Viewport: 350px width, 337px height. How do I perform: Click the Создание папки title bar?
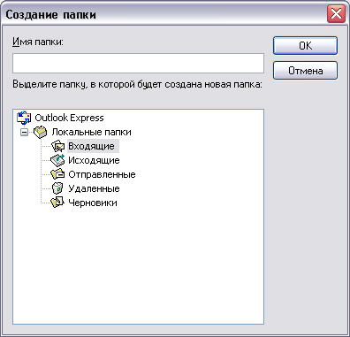click(165, 14)
